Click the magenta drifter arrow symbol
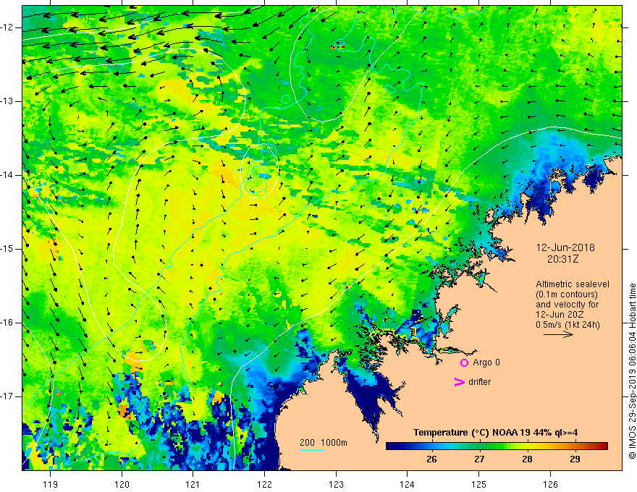The width and height of the screenshot is (637, 492). click(x=460, y=382)
